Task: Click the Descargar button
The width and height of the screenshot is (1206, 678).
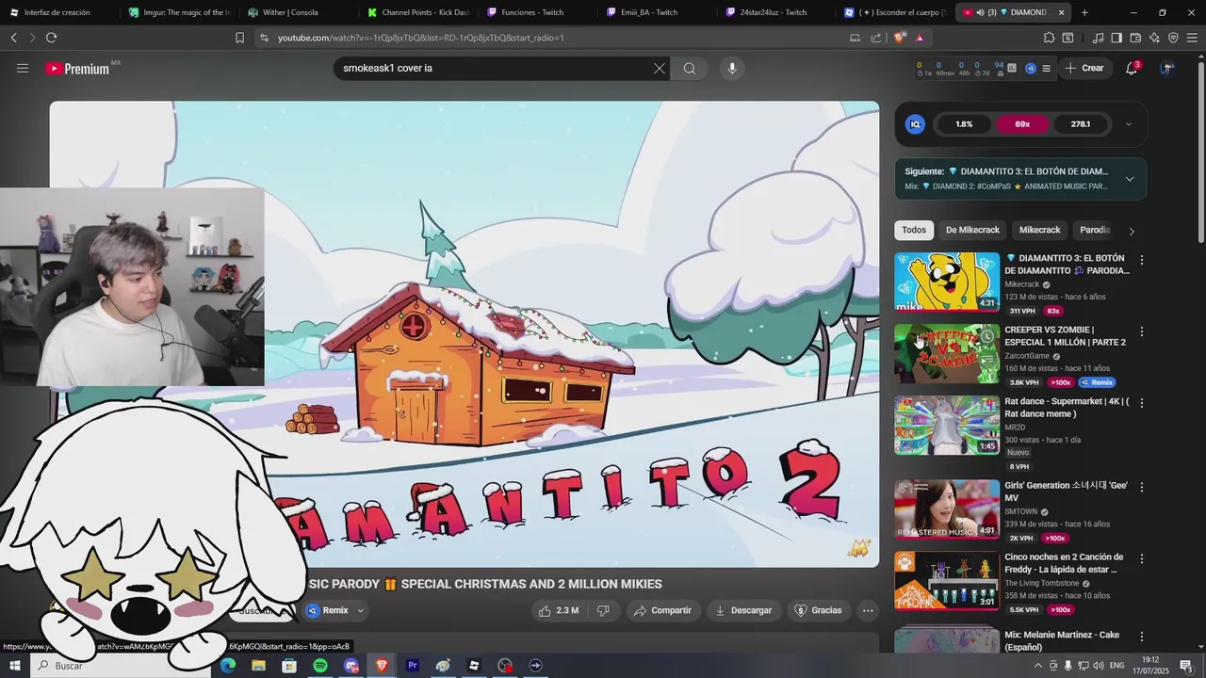Action: point(742,610)
